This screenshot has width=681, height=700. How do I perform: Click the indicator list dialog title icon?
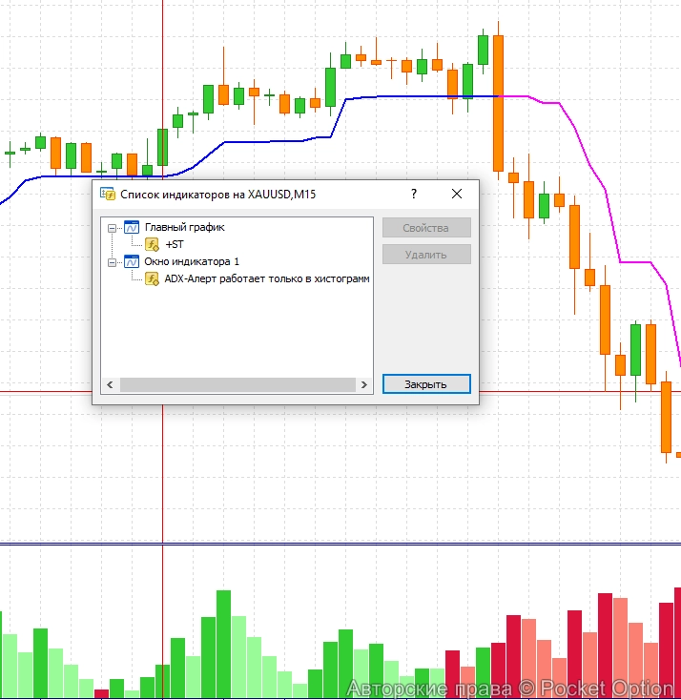point(108,194)
